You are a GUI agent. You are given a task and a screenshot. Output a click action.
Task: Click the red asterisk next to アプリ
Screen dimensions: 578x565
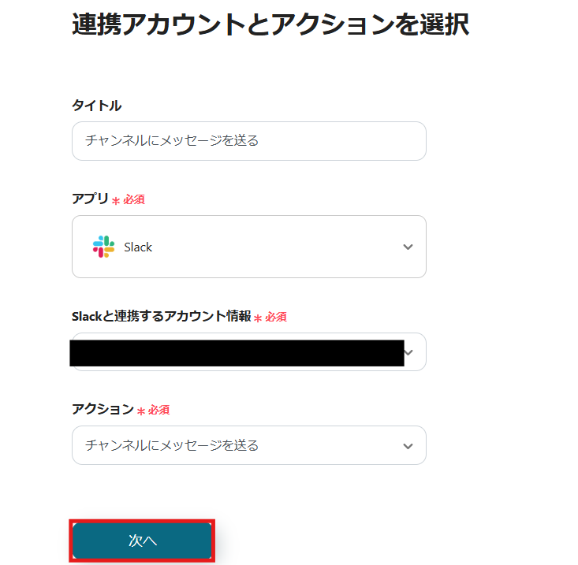[x=116, y=201]
